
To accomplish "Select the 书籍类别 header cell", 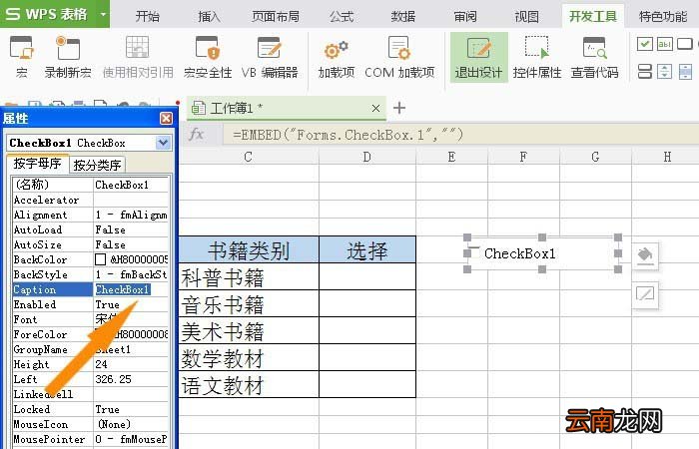I will click(x=249, y=249).
